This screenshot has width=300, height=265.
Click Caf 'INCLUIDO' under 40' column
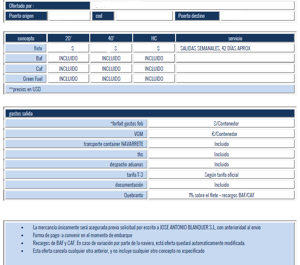click(x=111, y=69)
